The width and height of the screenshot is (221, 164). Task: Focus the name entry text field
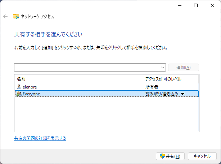tap(87, 68)
